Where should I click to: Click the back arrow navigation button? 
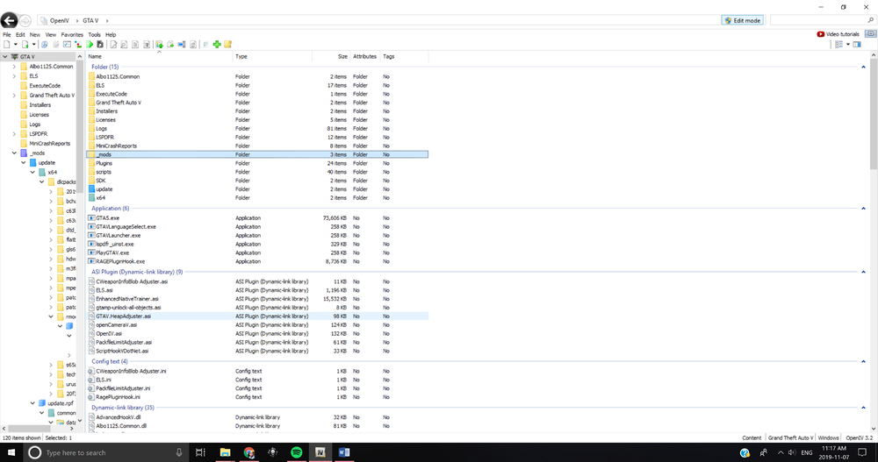point(9,21)
